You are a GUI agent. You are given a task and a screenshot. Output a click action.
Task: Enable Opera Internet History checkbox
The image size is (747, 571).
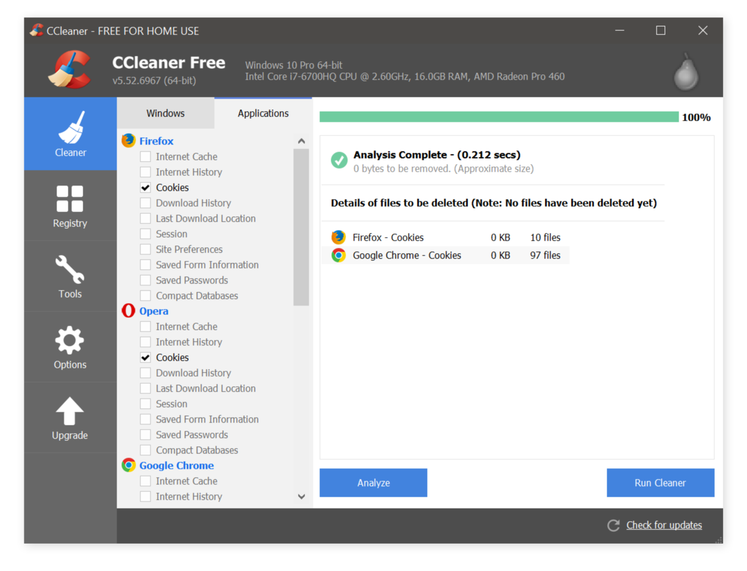pos(145,342)
